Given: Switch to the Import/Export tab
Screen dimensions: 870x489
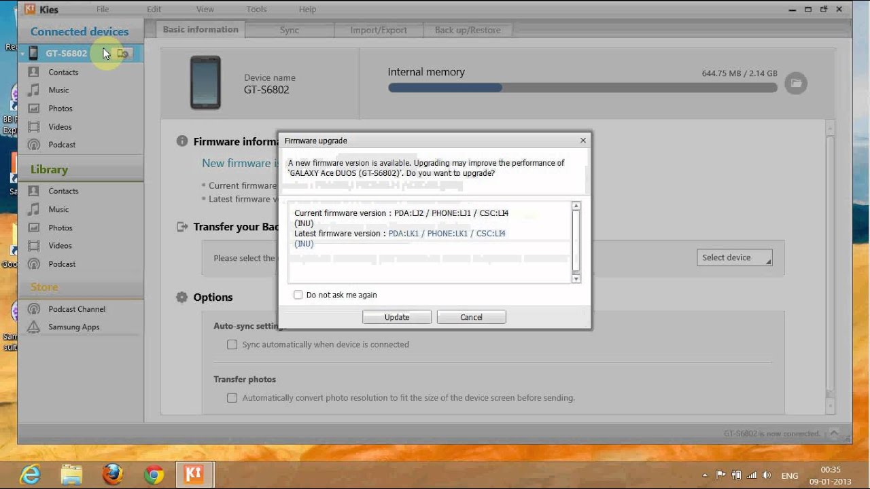Looking at the screenshot, I should 379,30.
